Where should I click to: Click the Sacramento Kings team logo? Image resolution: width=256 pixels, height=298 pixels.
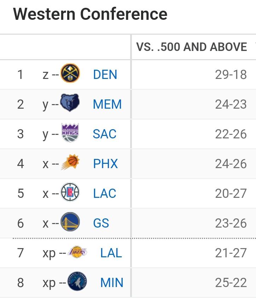(70, 133)
